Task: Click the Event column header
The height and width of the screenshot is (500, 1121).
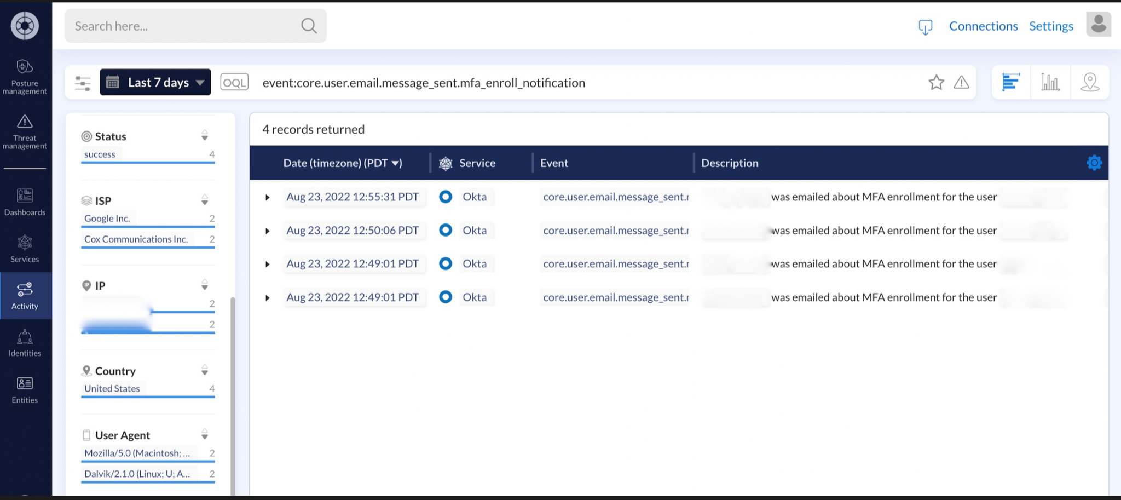Action: coord(554,163)
